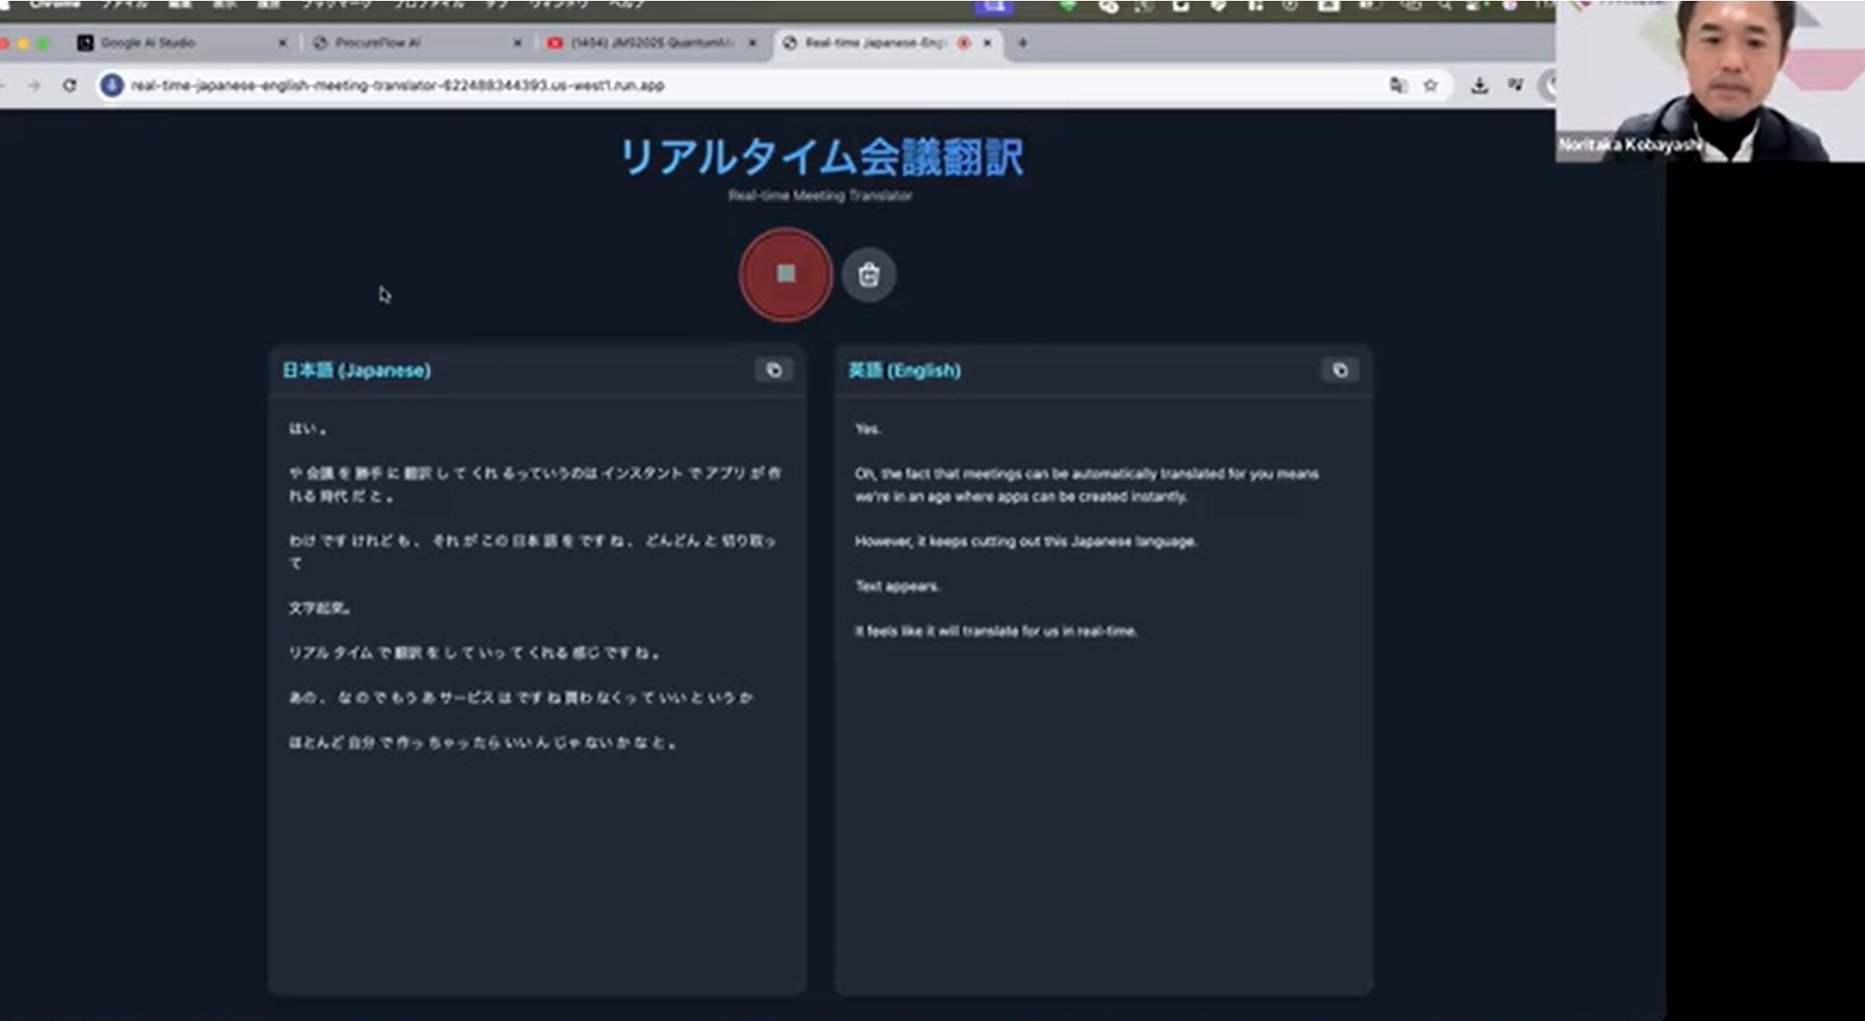The height and width of the screenshot is (1021, 1865).
Task: Copy the English translation text
Action: click(1339, 370)
